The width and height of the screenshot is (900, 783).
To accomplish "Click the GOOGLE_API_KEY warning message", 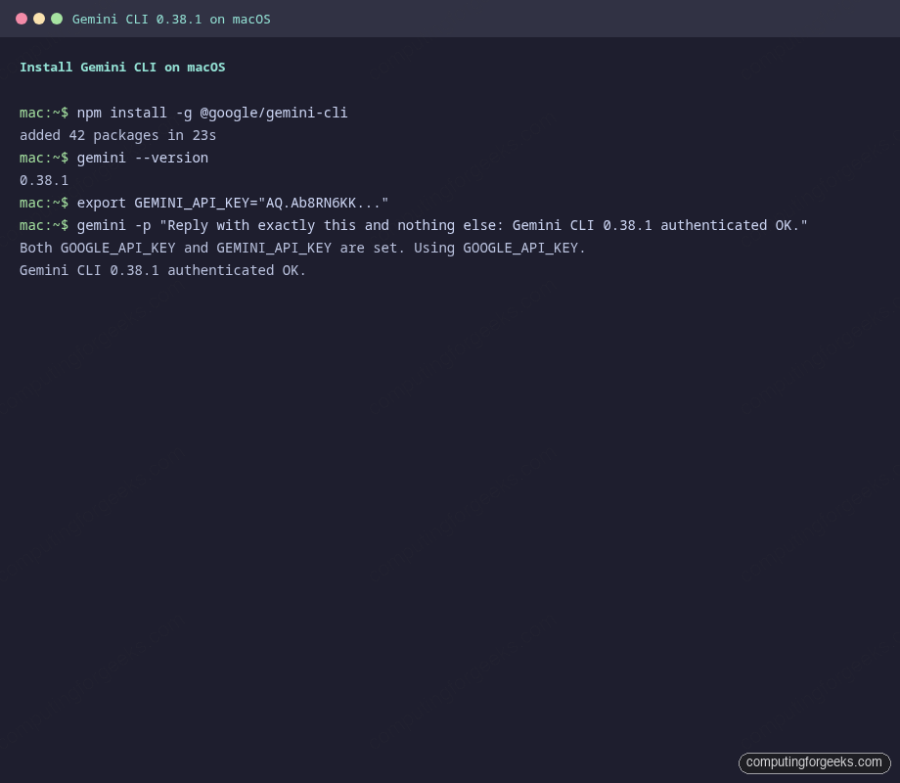I will coord(300,248).
